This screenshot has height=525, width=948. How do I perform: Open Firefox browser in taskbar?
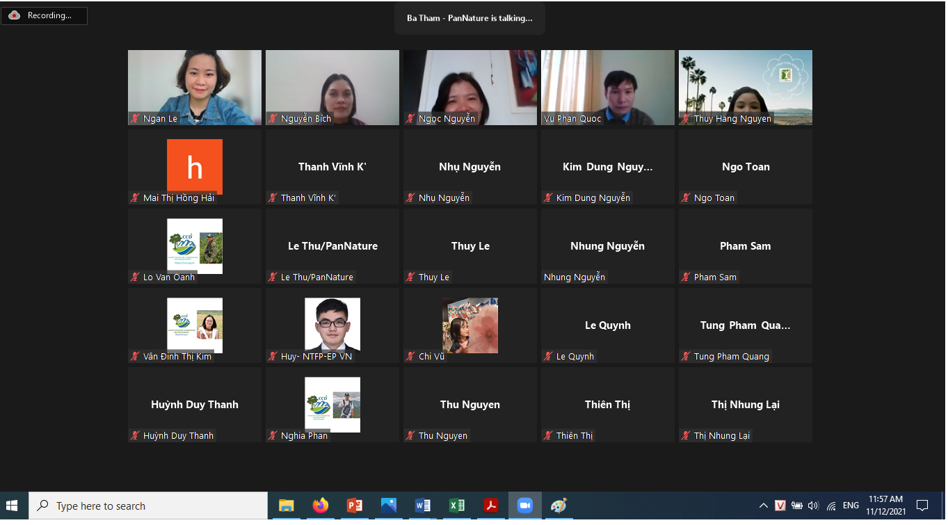coord(320,506)
